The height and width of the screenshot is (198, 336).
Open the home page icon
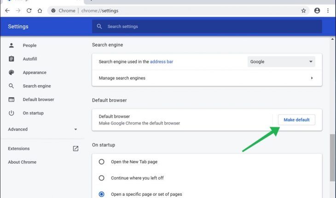click(x=40, y=11)
